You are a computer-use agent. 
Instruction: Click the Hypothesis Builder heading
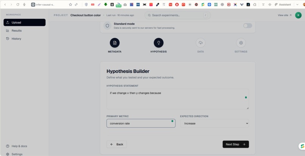point(128,71)
